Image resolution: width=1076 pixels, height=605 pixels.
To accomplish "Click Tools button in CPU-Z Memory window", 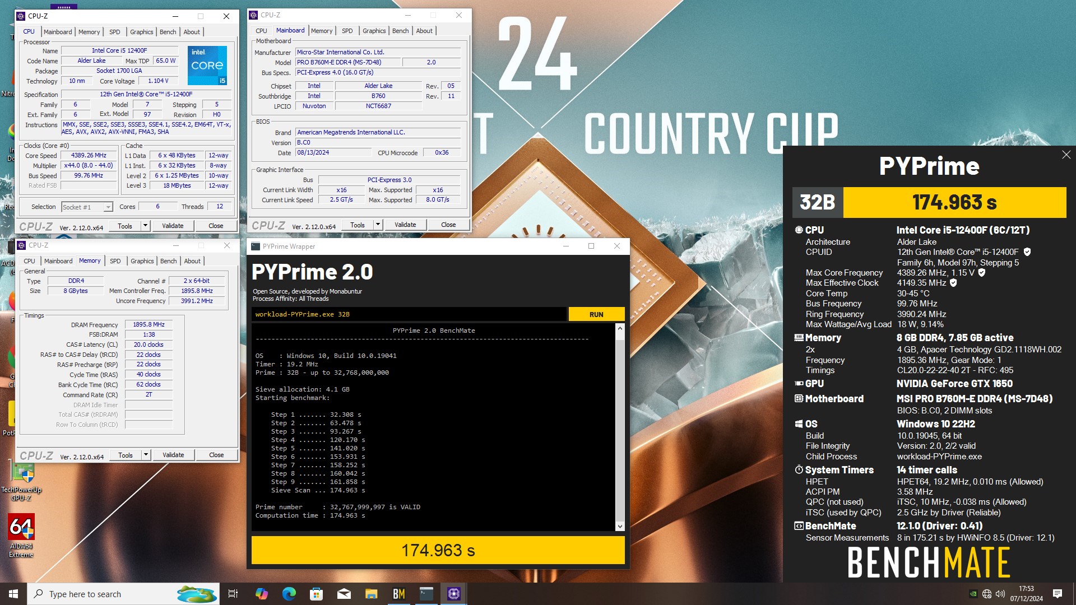I will pos(126,455).
